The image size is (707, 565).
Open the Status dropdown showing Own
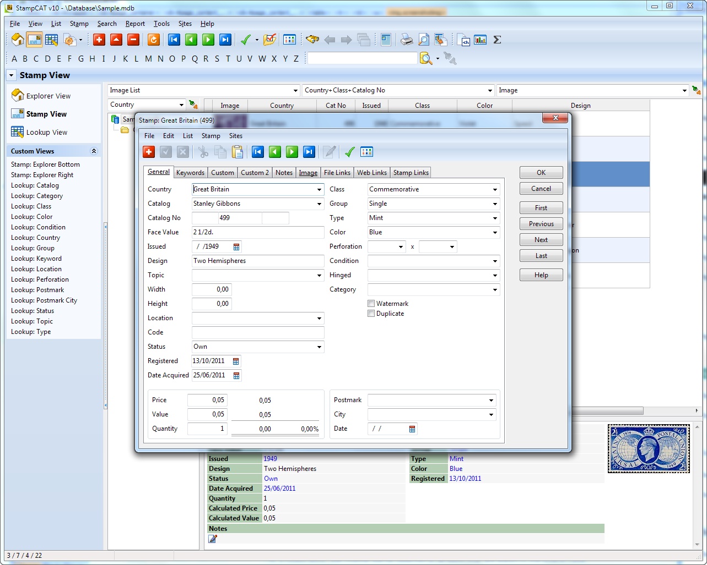pyautogui.click(x=319, y=347)
